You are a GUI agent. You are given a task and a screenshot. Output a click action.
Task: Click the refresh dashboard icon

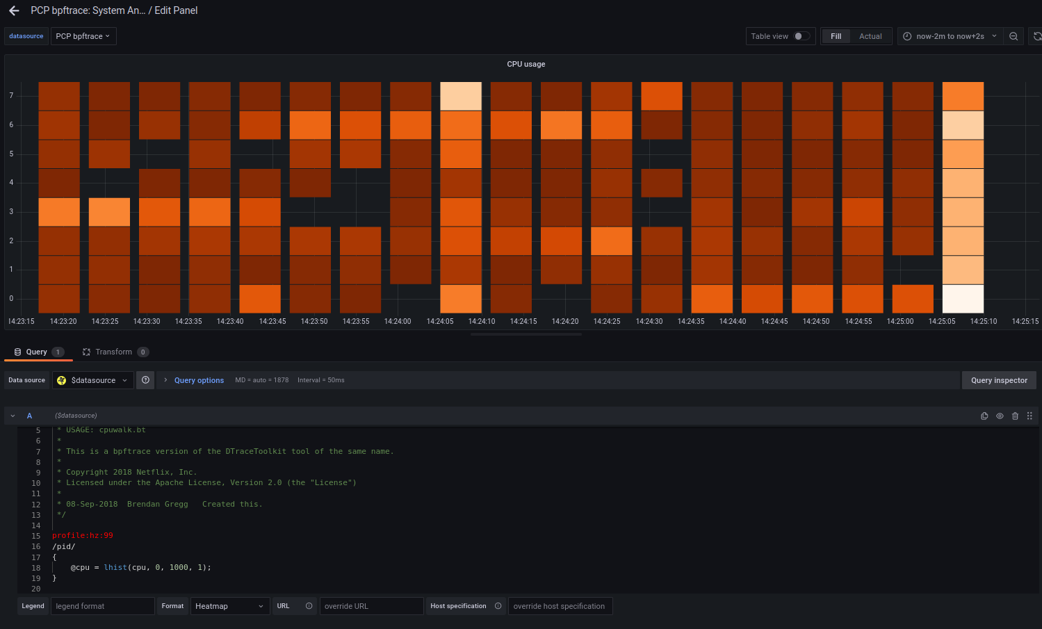point(1036,36)
